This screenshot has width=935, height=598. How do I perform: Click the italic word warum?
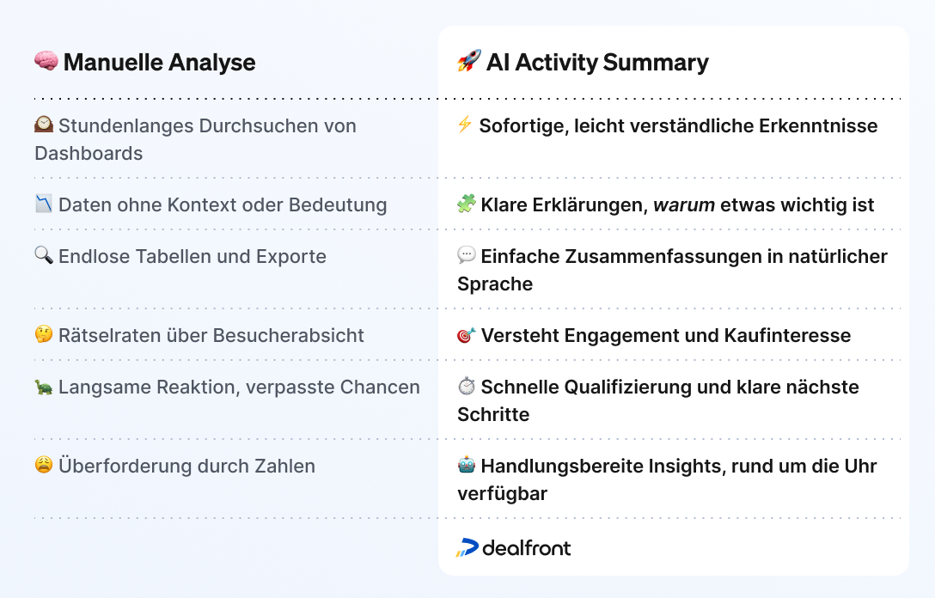(684, 204)
